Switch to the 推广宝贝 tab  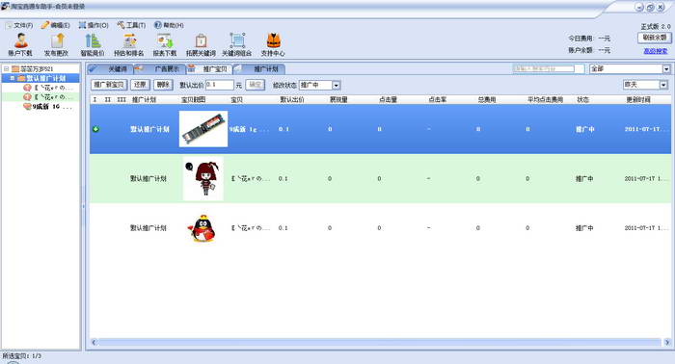coord(209,68)
